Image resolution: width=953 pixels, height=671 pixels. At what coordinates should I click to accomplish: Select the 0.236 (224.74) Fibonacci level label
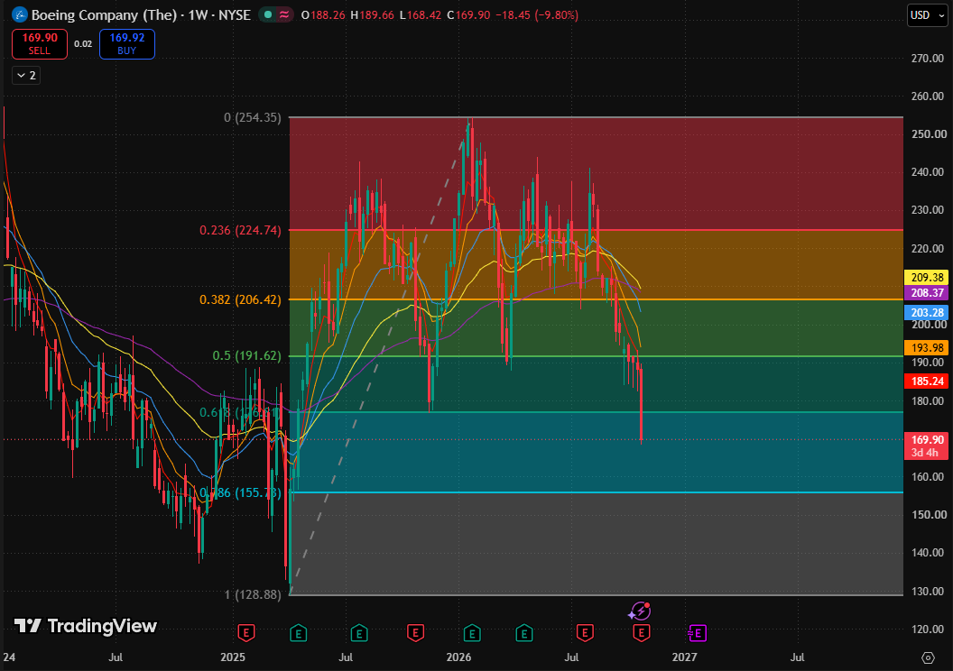tap(241, 230)
